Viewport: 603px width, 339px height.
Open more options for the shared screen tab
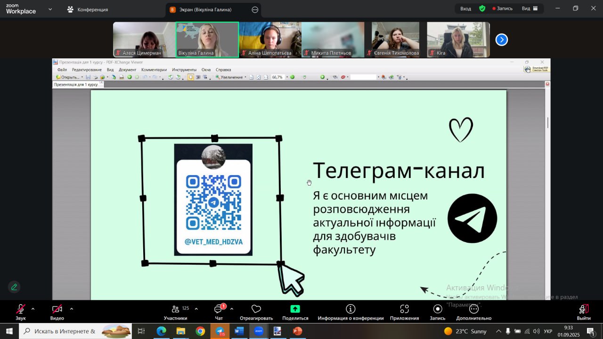(255, 9)
